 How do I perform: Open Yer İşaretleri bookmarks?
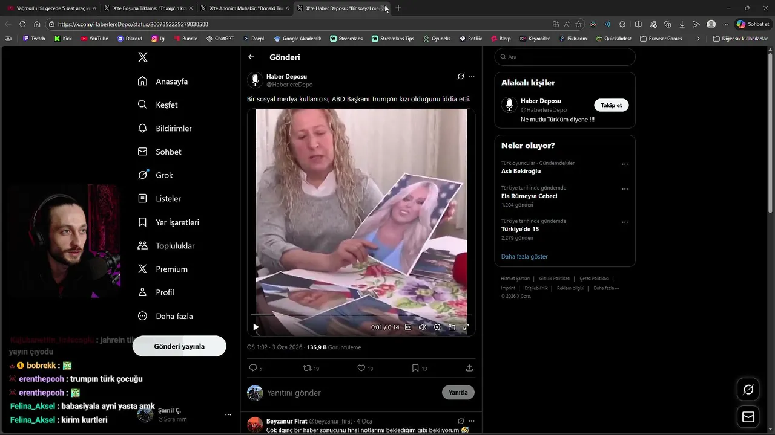point(168,222)
